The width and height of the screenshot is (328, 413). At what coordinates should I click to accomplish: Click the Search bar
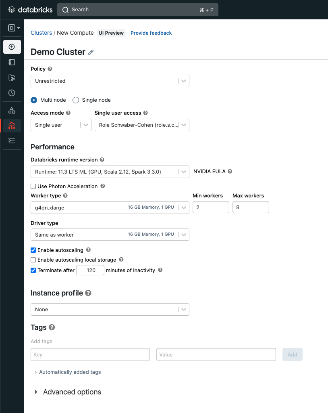[138, 10]
